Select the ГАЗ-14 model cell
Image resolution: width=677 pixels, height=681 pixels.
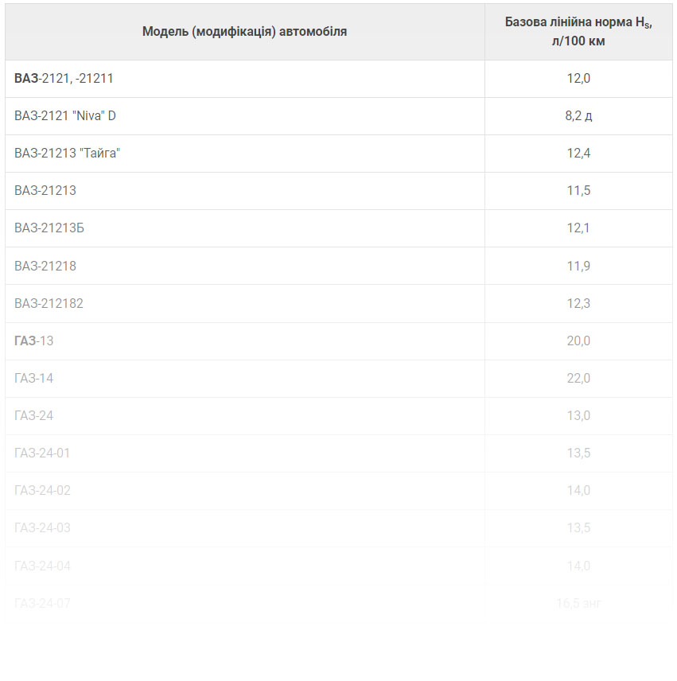(x=244, y=378)
